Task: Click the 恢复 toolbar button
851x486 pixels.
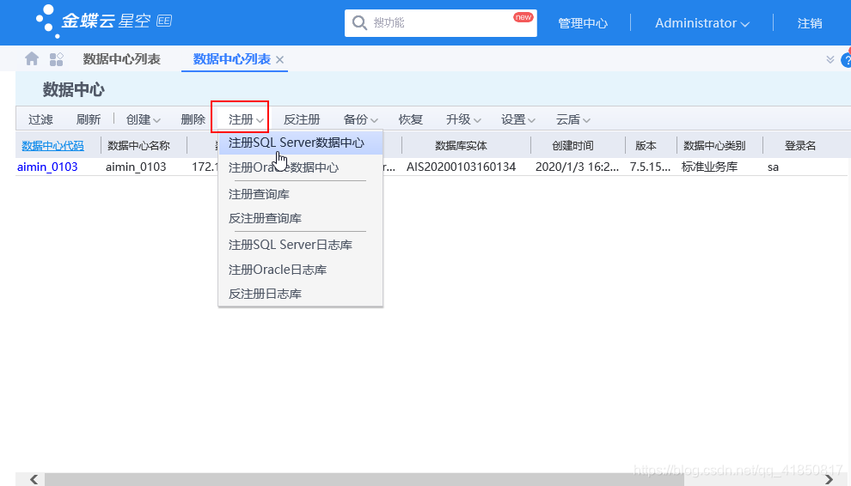Action: [x=410, y=119]
